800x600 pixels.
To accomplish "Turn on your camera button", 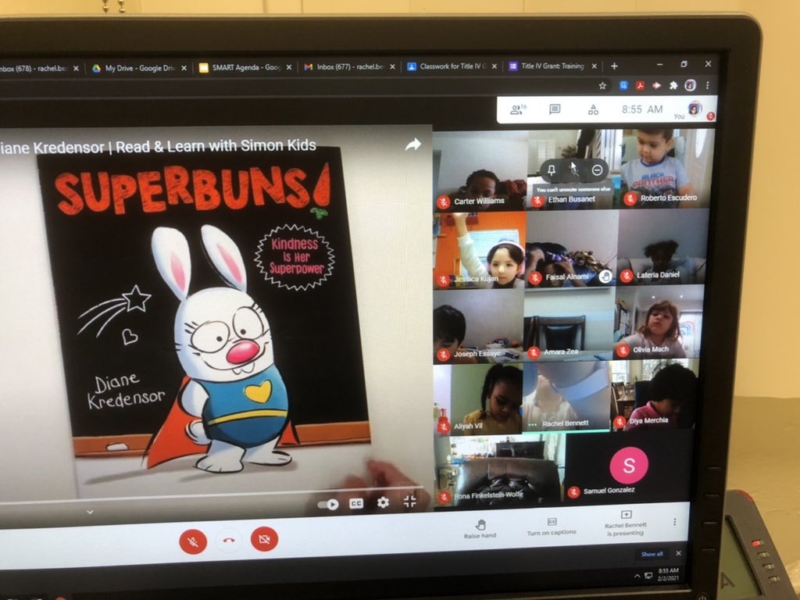I will [x=264, y=539].
